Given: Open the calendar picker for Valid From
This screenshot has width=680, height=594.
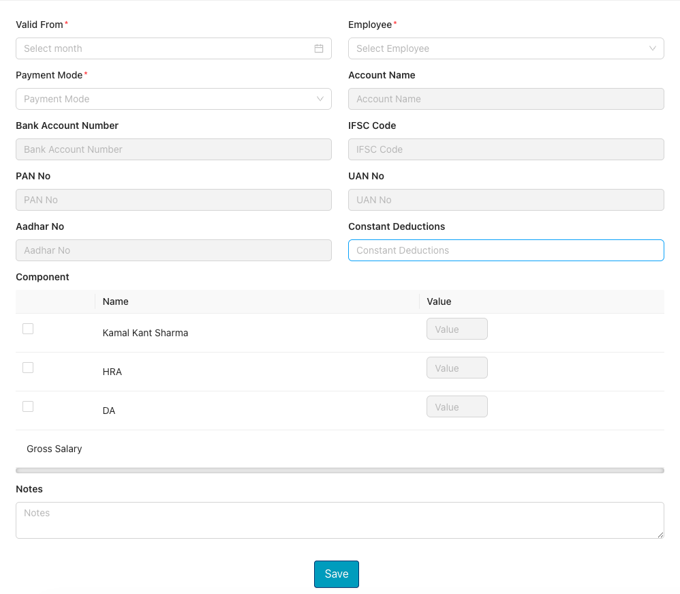Looking at the screenshot, I should [x=318, y=48].
